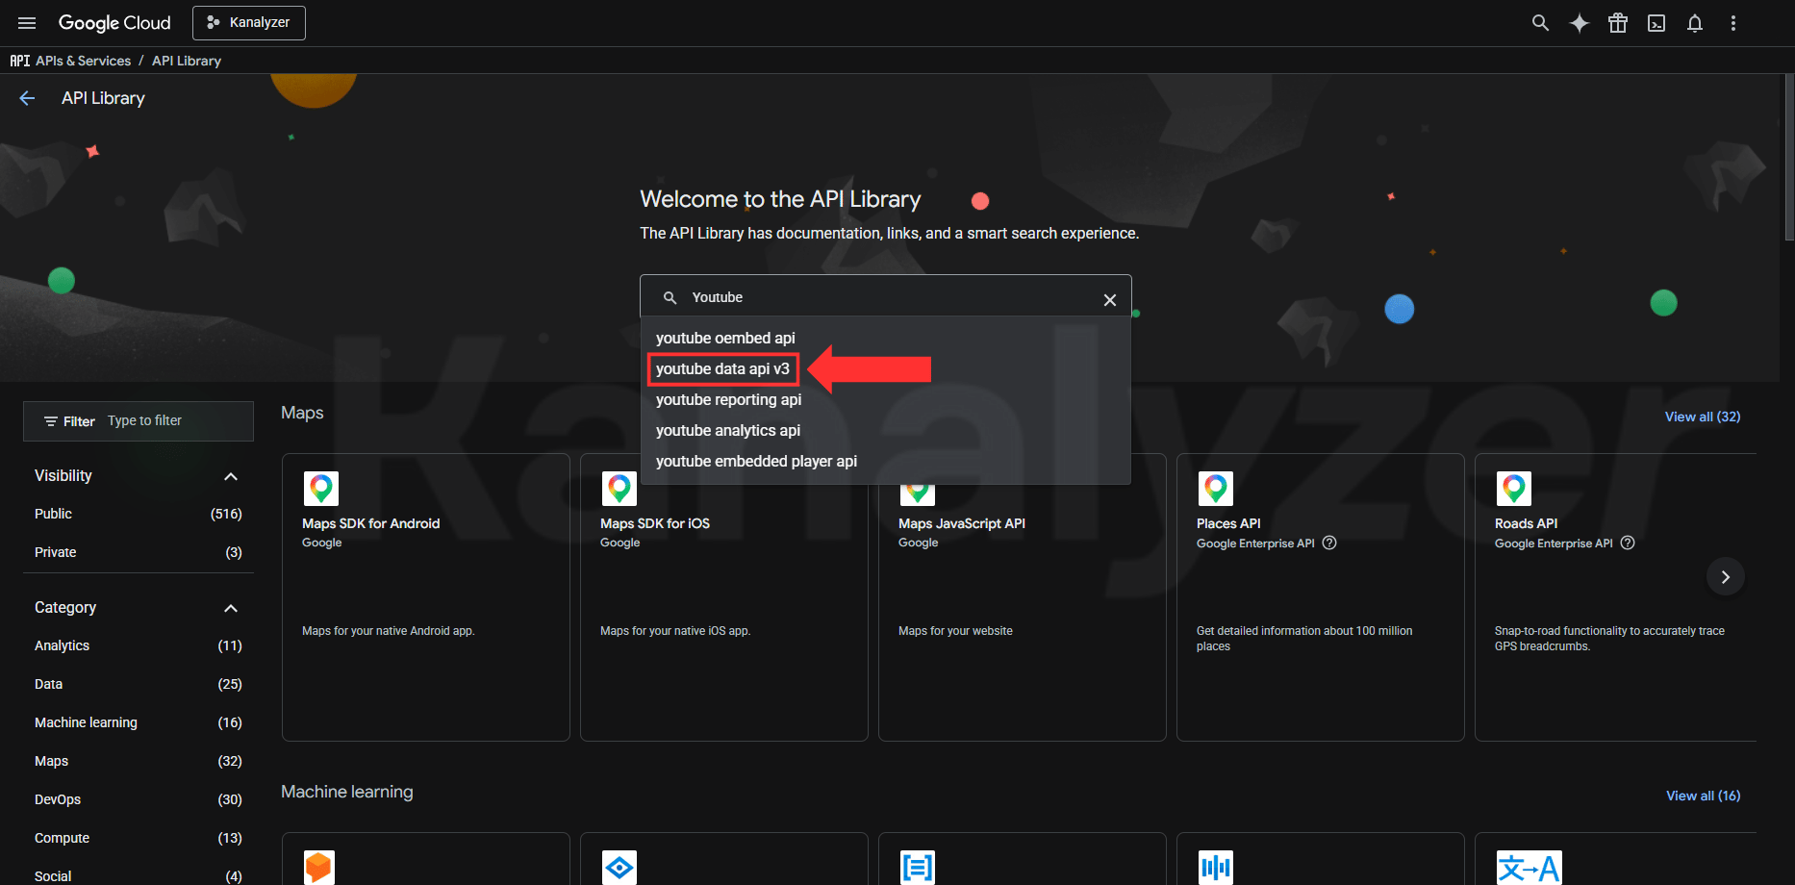Click the bracketed document ML API icon
Screen dimensions: 1795x885
[x=918, y=868]
